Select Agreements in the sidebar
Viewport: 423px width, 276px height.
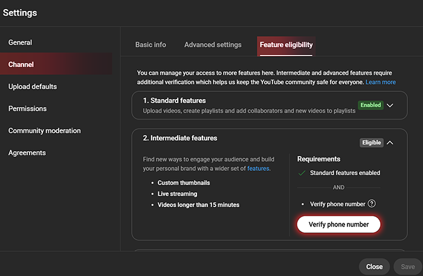coord(27,153)
